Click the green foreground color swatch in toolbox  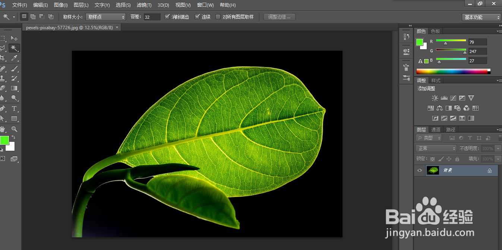click(4, 140)
